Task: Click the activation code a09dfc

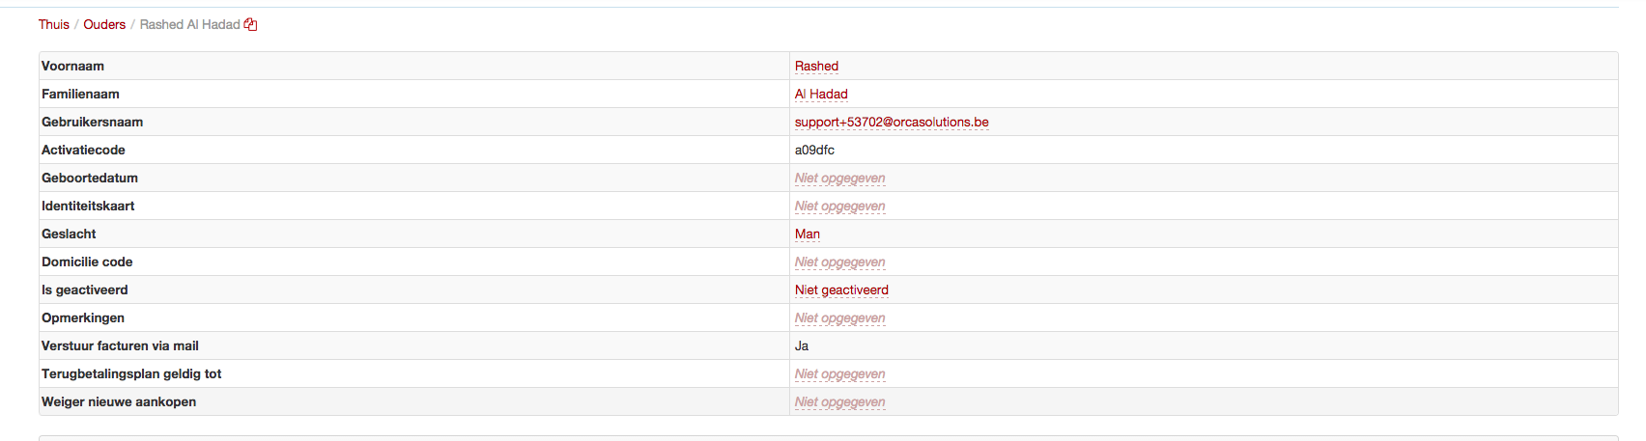Action: pos(814,151)
